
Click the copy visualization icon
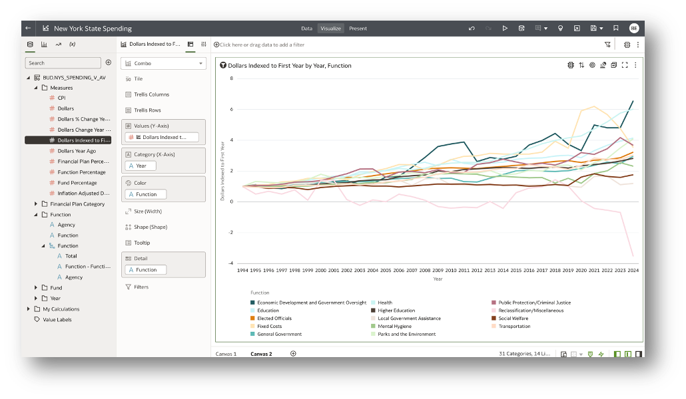pos(613,65)
